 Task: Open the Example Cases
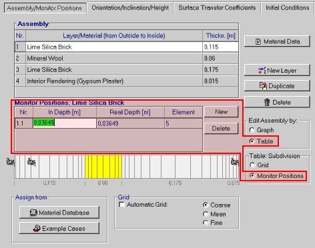tap(59, 229)
